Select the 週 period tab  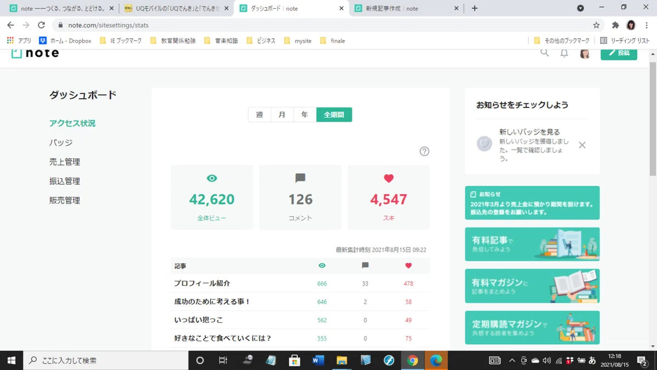[x=260, y=115]
